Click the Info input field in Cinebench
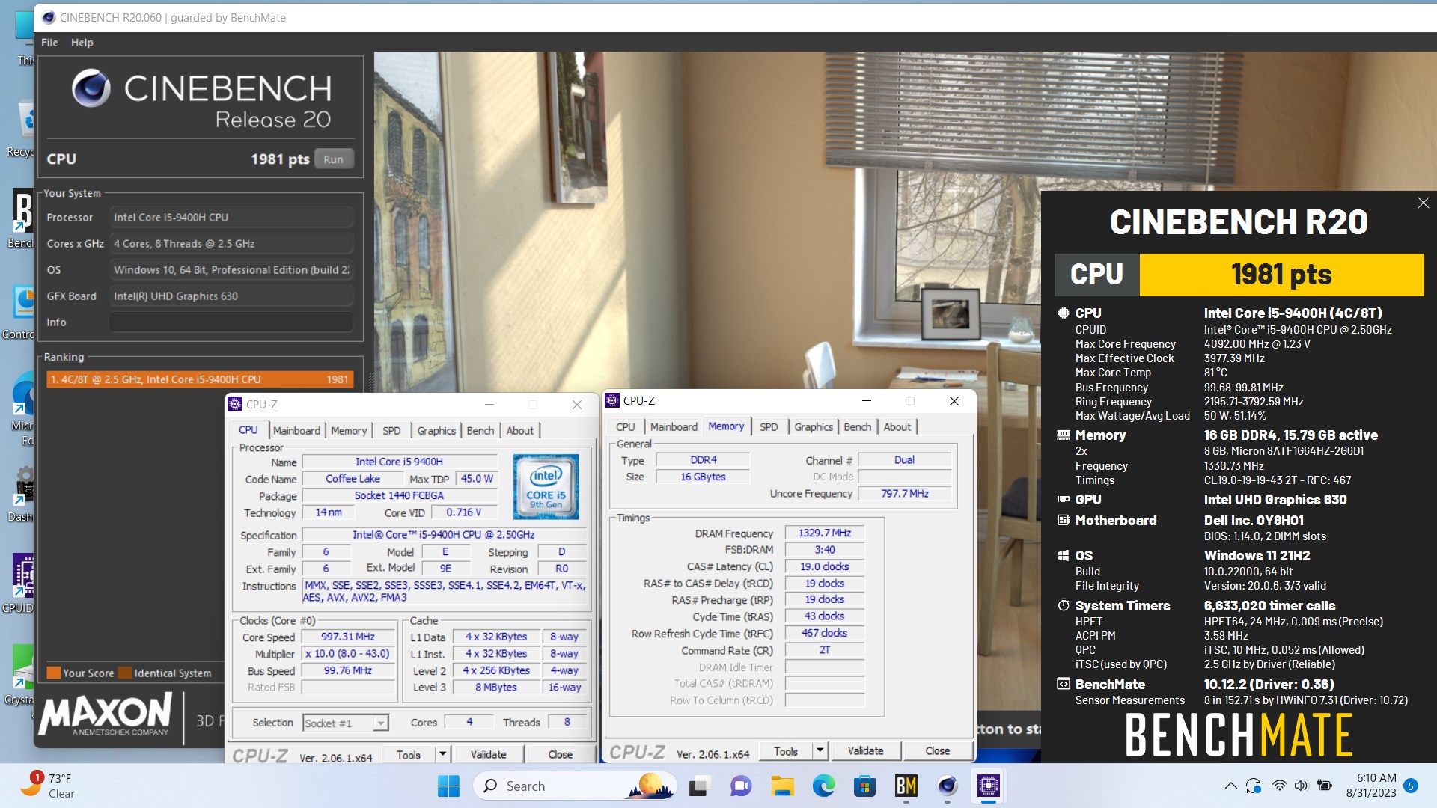The image size is (1437, 808). coord(231,322)
